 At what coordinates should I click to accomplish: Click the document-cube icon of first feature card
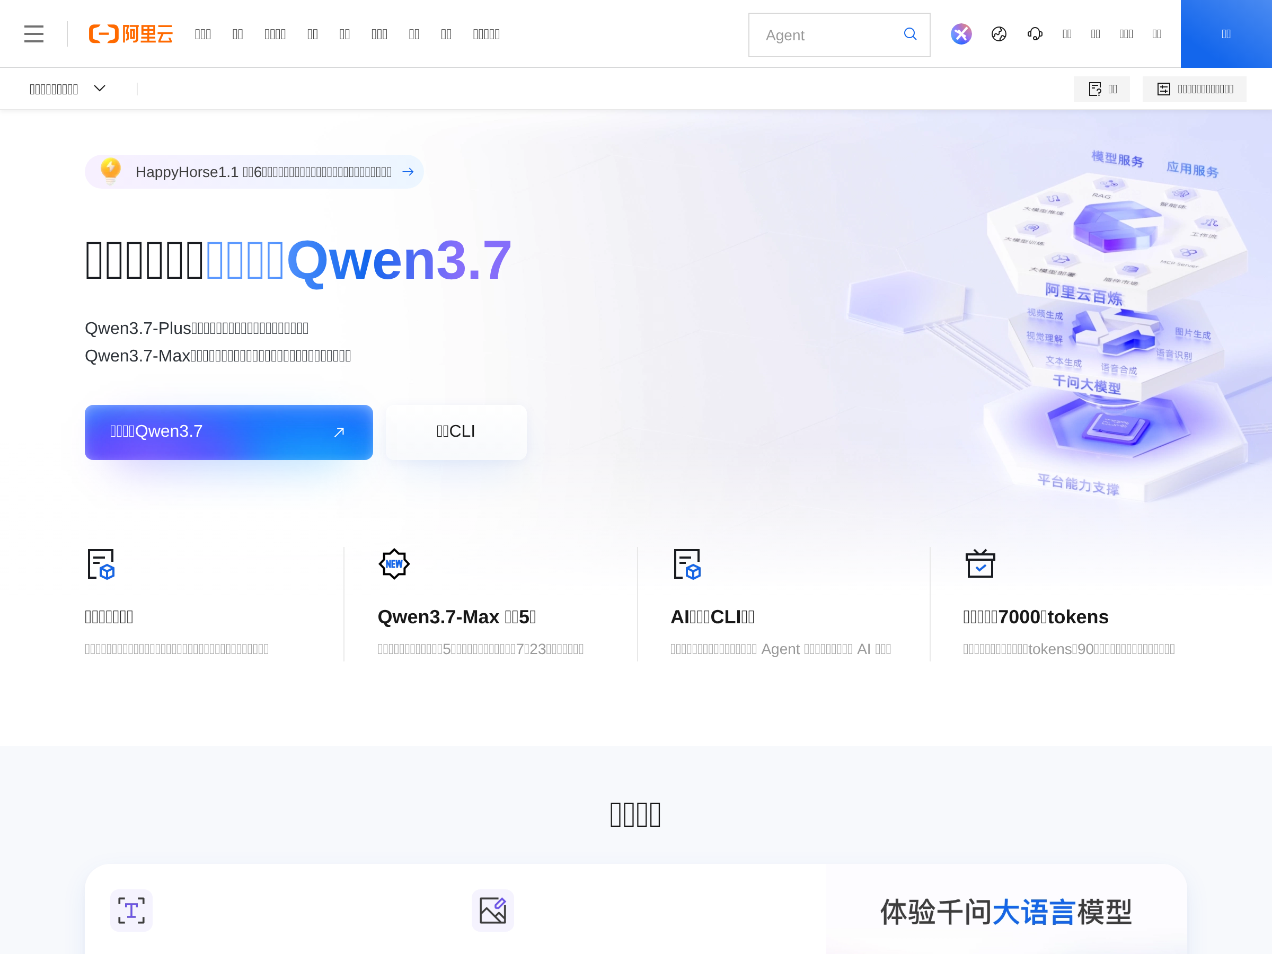tap(101, 564)
